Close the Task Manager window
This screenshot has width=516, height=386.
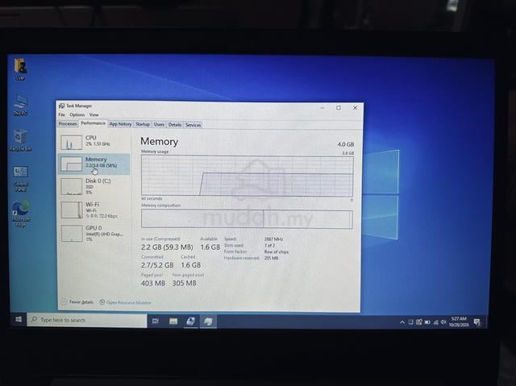pyautogui.click(x=355, y=107)
